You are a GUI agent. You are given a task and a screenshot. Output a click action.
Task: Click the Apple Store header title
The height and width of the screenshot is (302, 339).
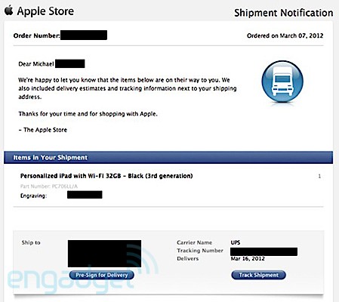coord(45,11)
